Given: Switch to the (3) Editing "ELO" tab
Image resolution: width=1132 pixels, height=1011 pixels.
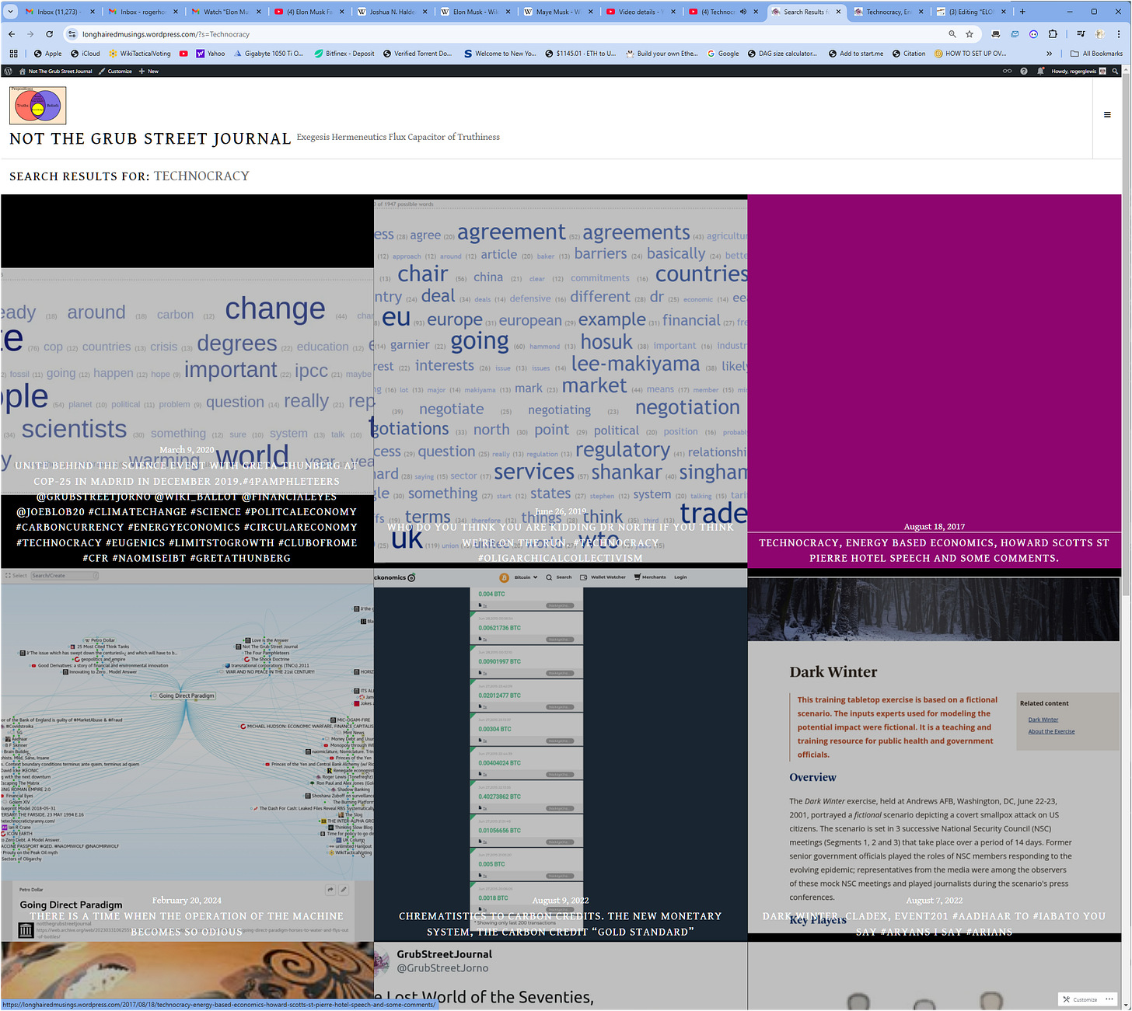Looking at the screenshot, I should click(x=970, y=12).
